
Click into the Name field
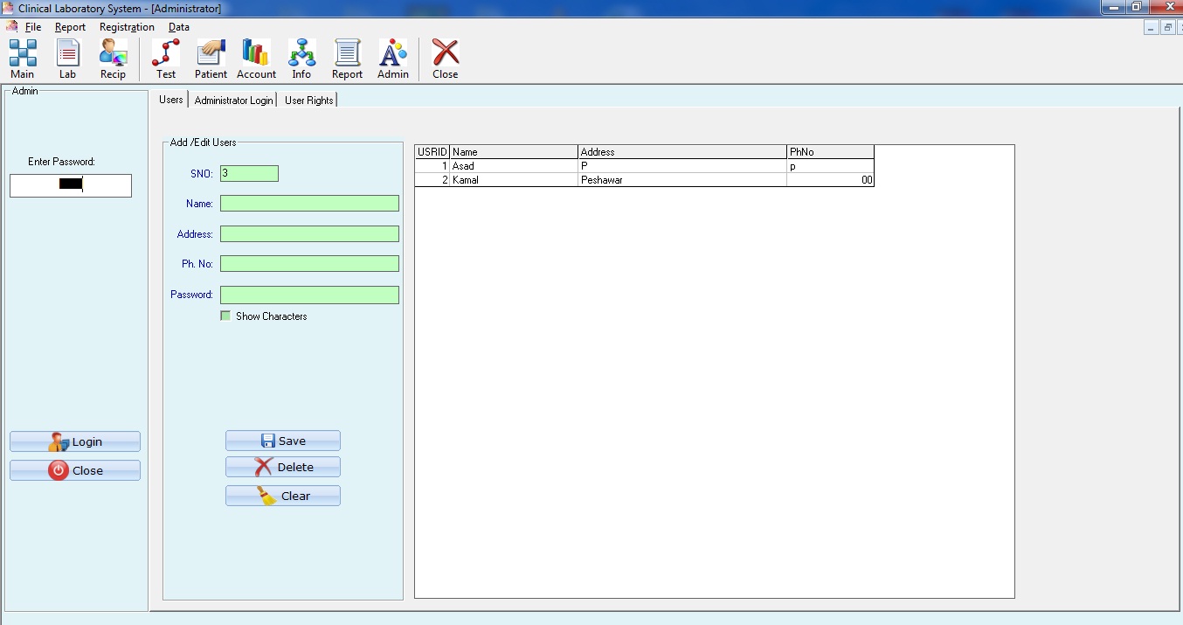coord(309,204)
